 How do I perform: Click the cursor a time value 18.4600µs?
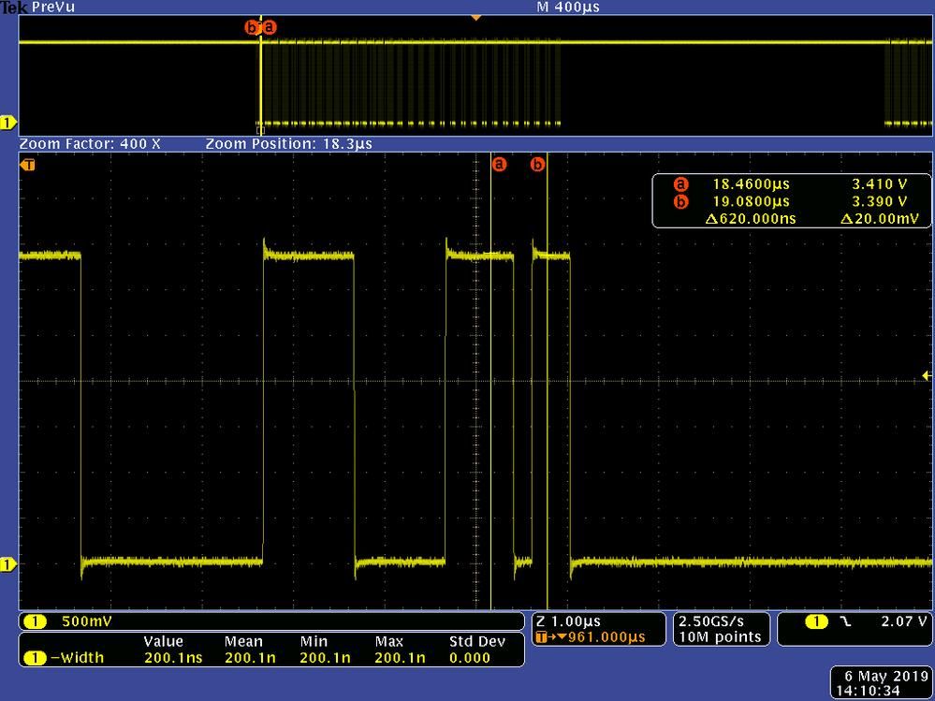751,184
